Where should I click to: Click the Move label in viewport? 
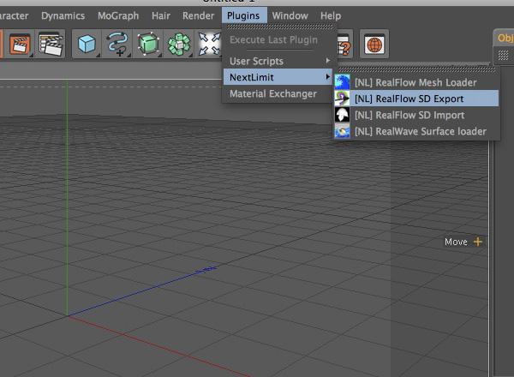pos(456,242)
